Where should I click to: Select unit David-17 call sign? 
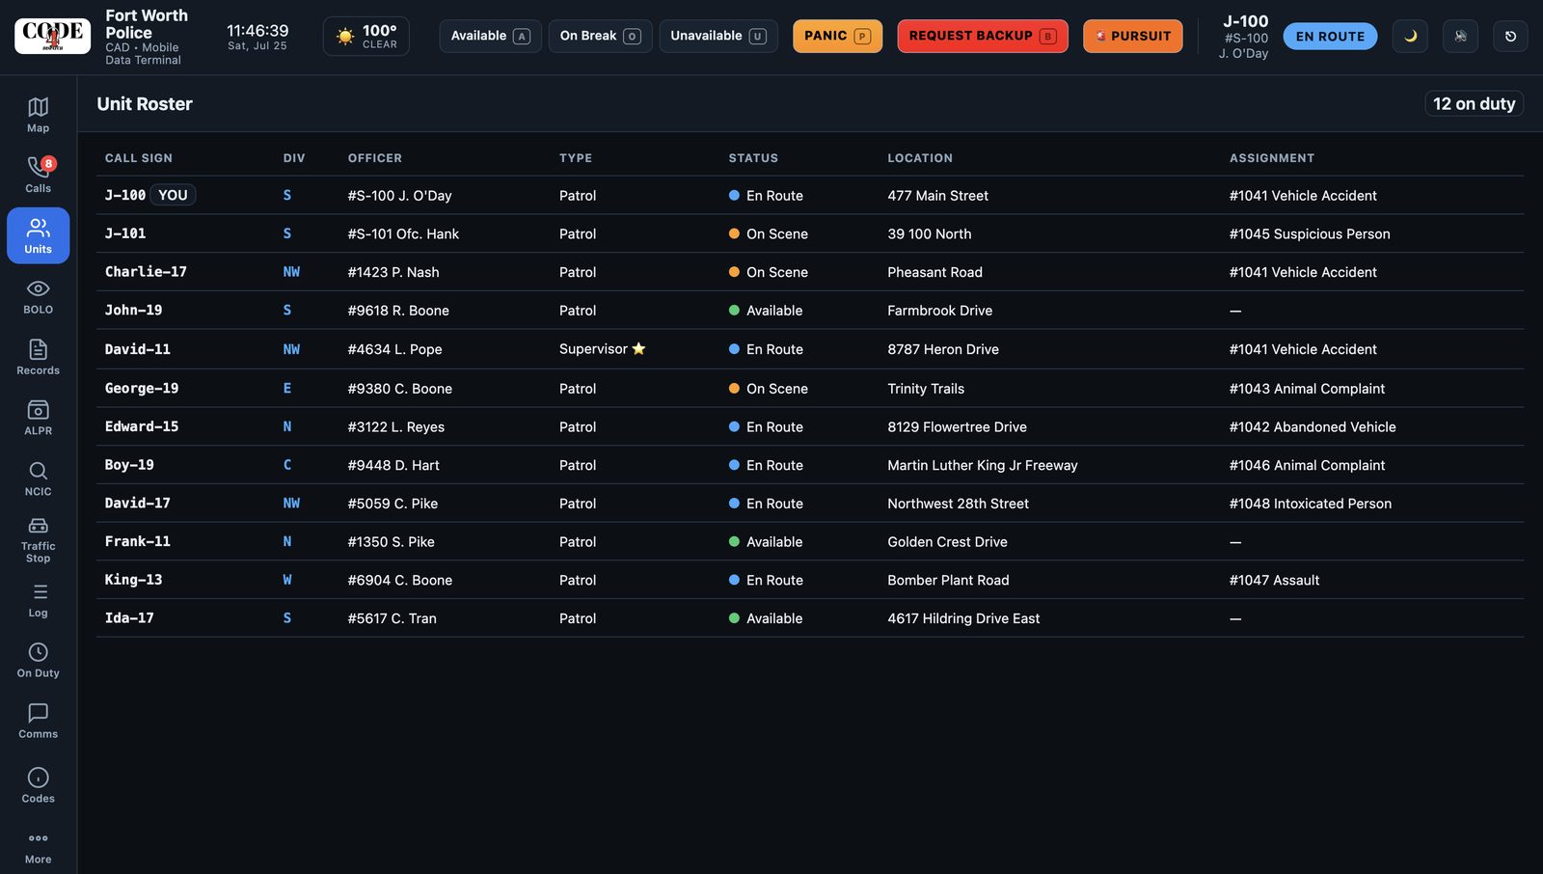point(137,504)
